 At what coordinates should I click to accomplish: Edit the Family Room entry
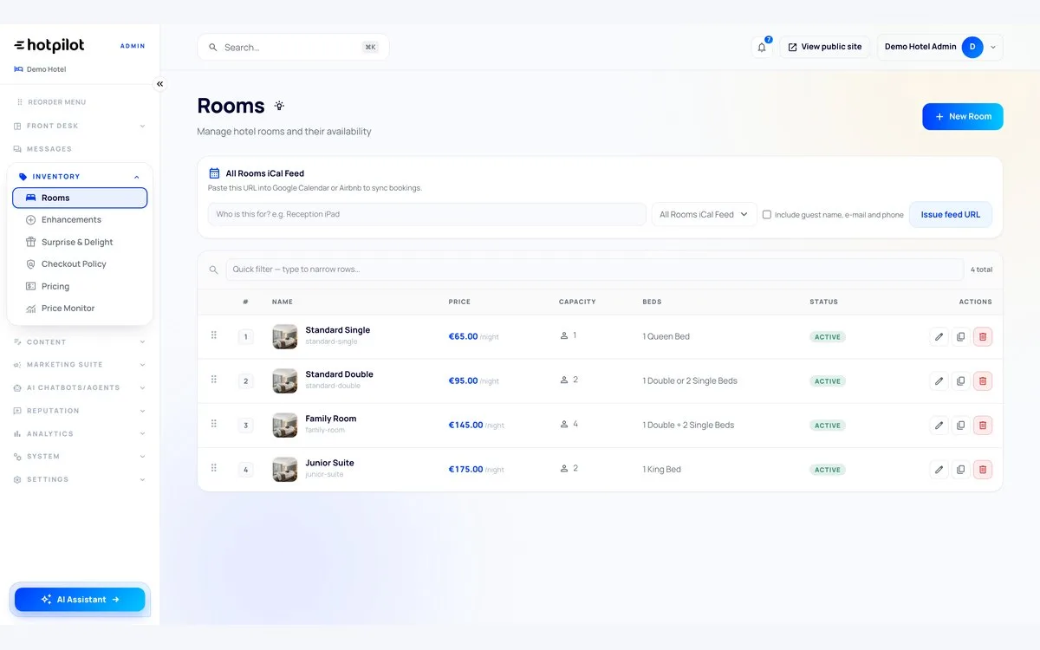click(x=939, y=425)
